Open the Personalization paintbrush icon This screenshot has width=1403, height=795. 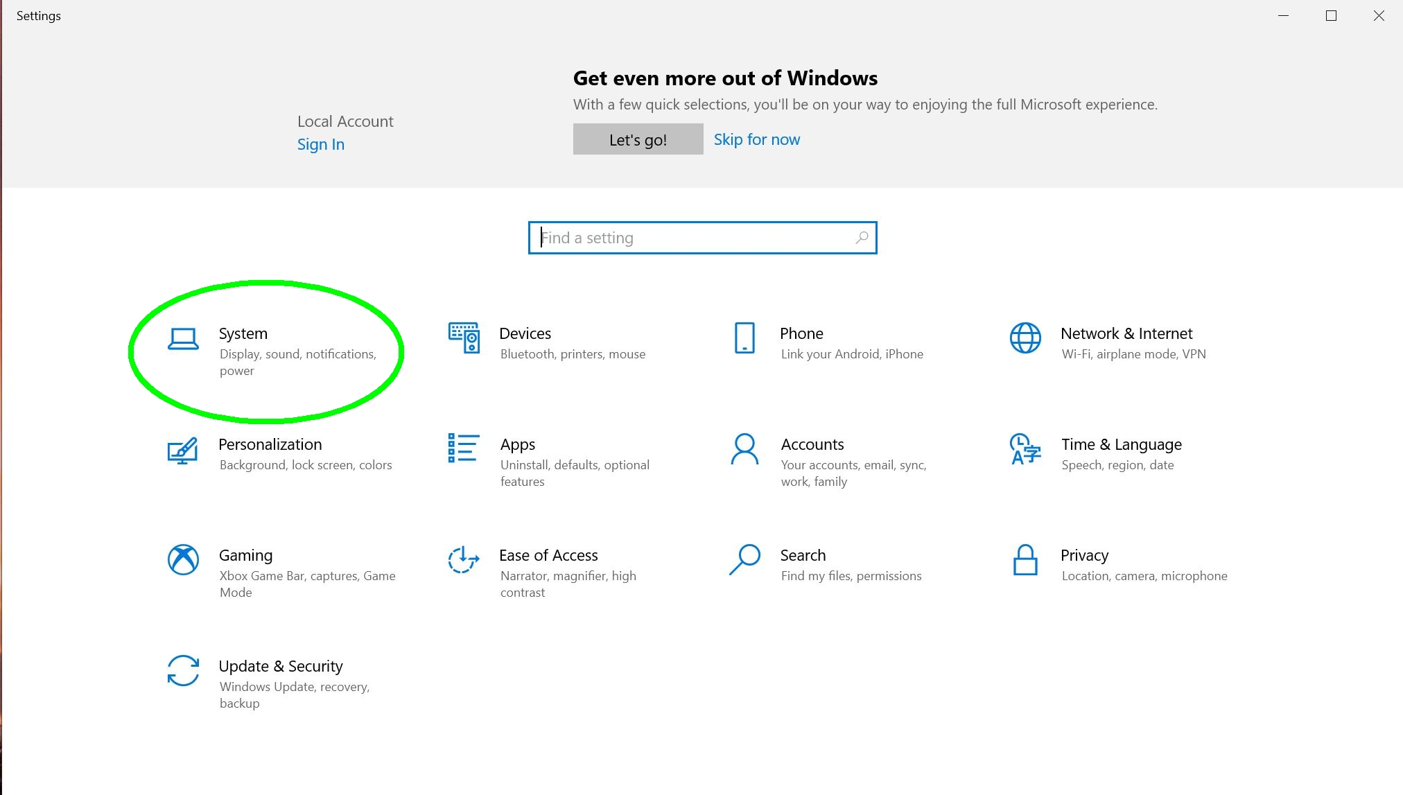coord(183,451)
